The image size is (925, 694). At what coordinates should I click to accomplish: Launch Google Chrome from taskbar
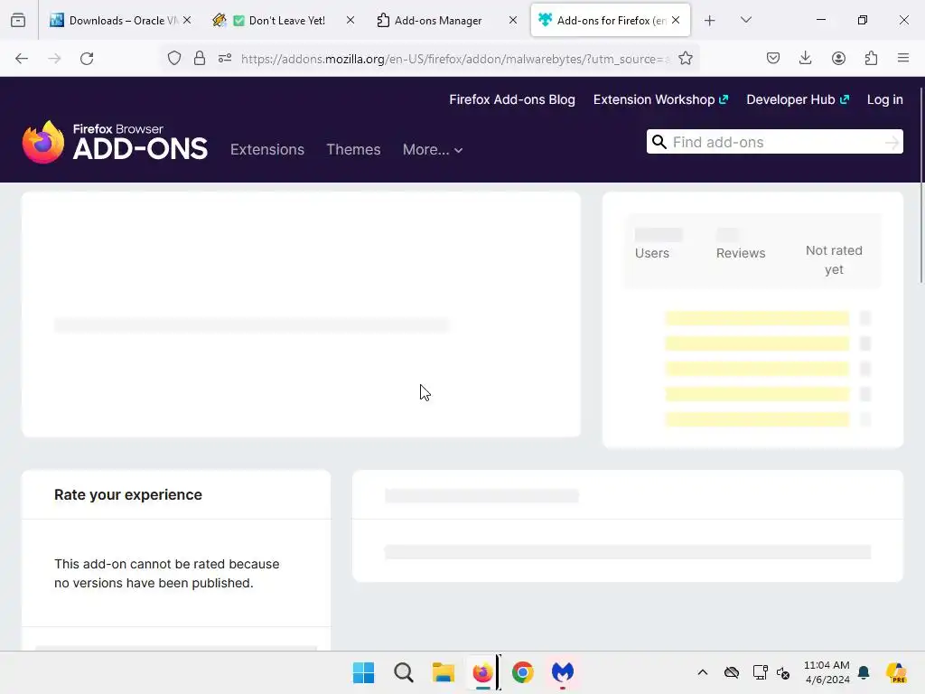[523, 672]
